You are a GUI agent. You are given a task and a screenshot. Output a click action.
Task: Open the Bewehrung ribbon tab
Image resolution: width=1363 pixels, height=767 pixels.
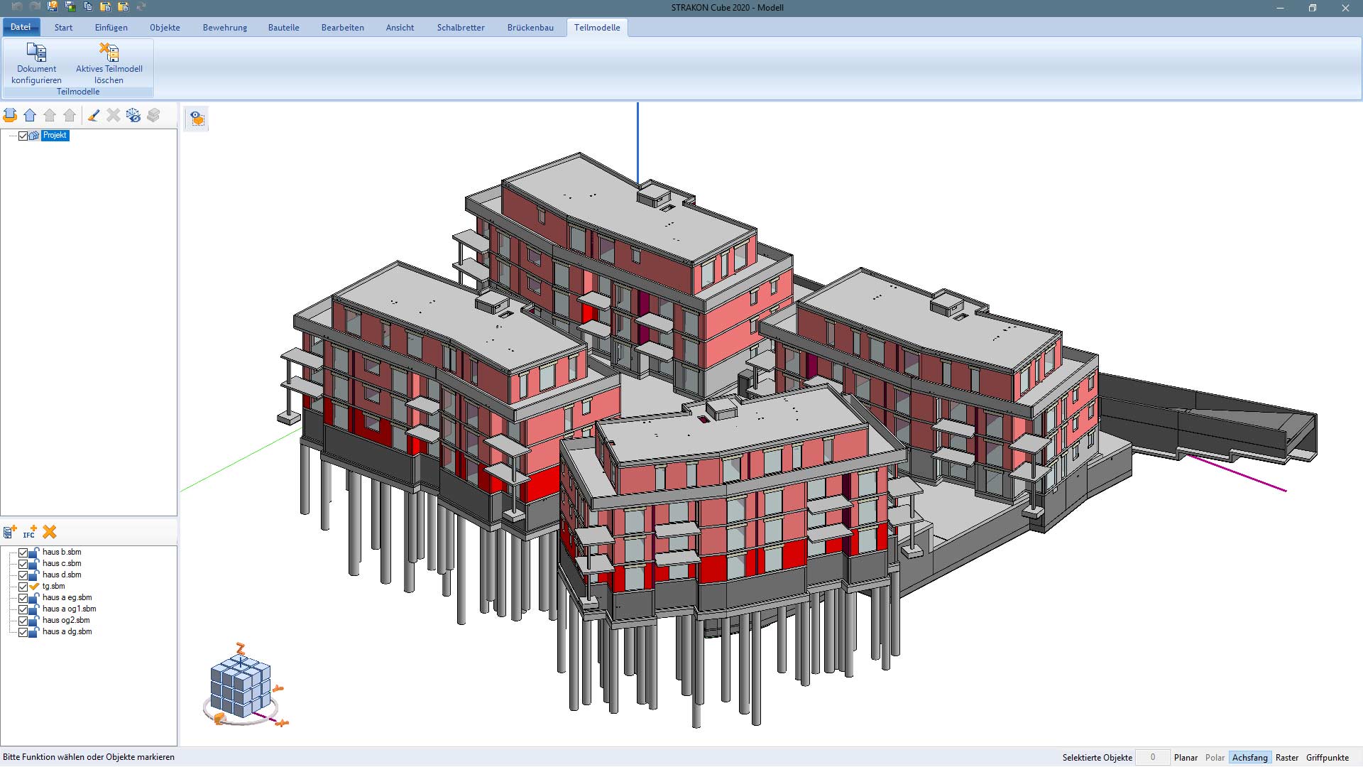[224, 28]
